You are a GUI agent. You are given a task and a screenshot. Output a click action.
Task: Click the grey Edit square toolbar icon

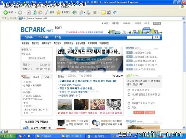click(95, 12)
